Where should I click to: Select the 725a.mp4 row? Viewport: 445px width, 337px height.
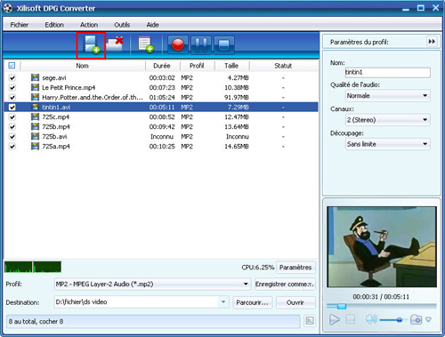tap(161, 147)
